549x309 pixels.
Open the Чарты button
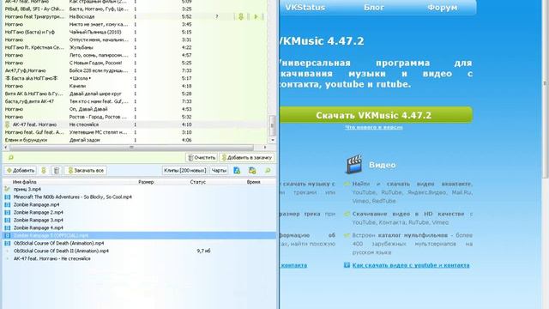220,171
